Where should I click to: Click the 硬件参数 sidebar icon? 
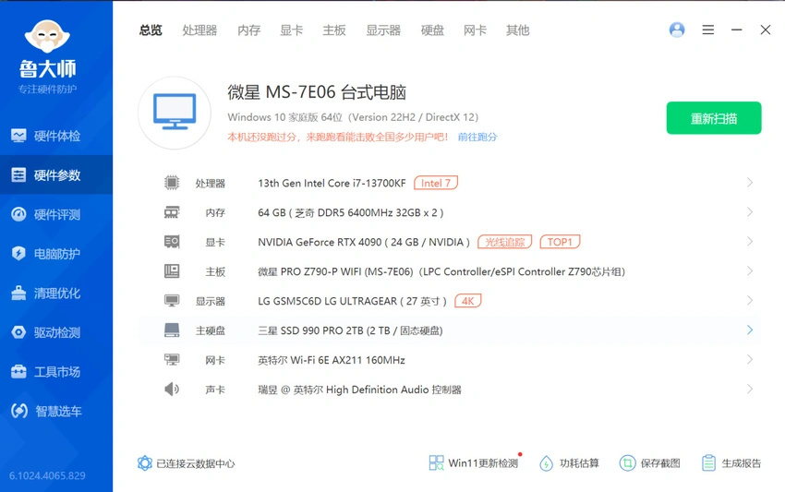18,175
